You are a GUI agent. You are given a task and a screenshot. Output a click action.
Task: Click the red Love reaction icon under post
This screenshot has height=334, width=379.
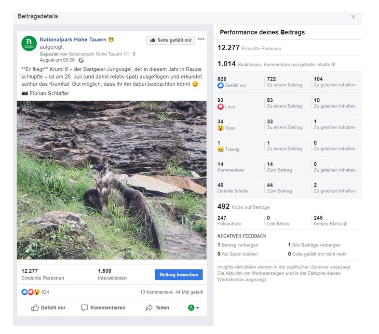31,292
